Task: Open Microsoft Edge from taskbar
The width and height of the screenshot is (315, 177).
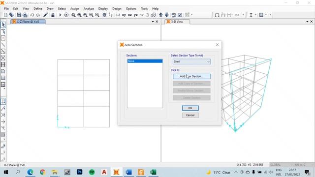Action: point(30,172)
